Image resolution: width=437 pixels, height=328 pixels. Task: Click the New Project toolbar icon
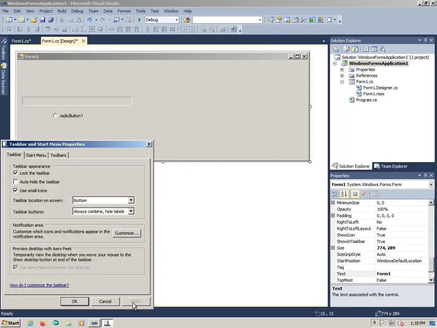click(9, 20)
